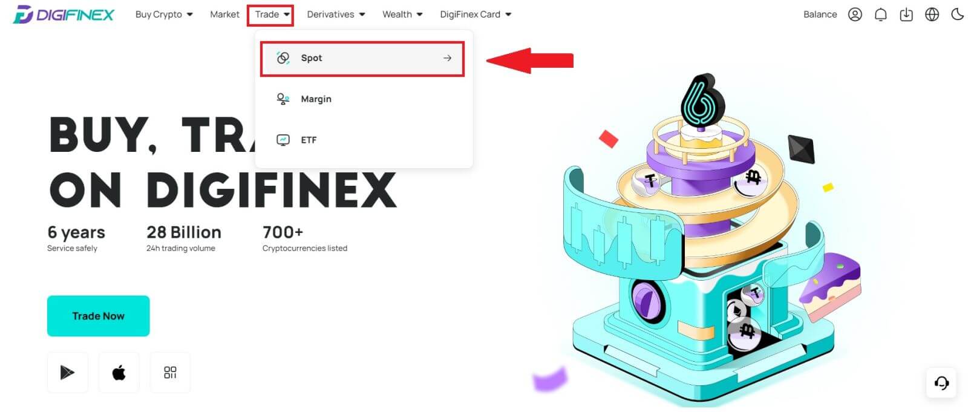Choose ETF in the Trade menu
Screen dimensions: 968x412
pos(362,140)
